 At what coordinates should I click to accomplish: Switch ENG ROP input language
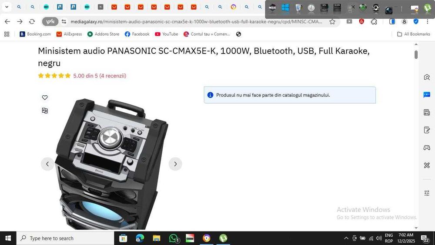389,238
